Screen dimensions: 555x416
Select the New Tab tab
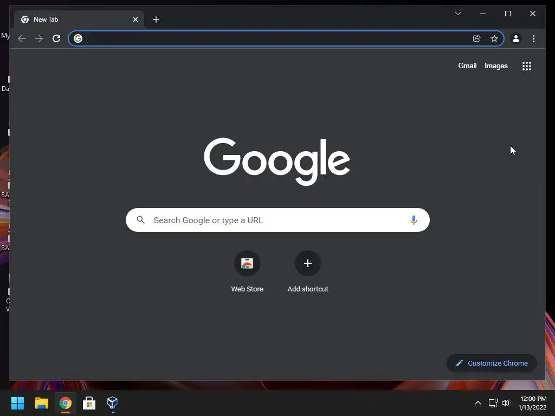click(79, 19)
